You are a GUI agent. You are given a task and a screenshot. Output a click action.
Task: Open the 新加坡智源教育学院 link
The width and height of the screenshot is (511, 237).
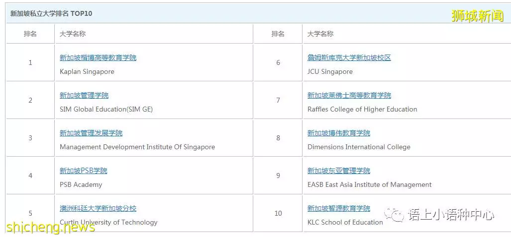click(x=339, y=208)
